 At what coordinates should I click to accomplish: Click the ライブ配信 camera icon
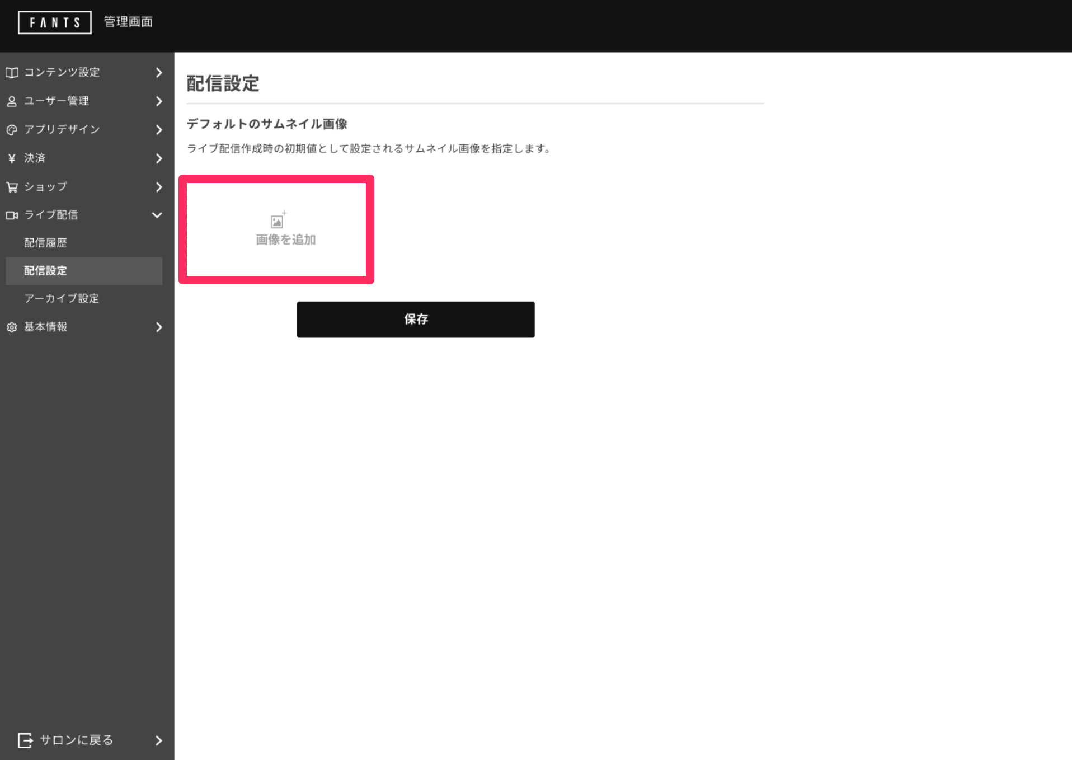12,215
